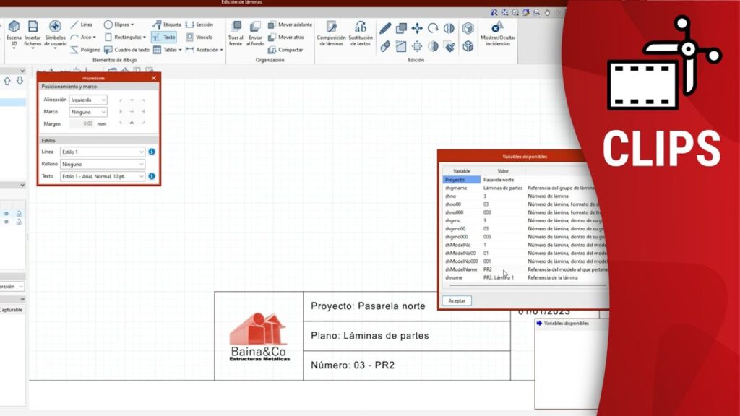Open the Texto style dropdown
Screen dimensions: 740x416
103,176
